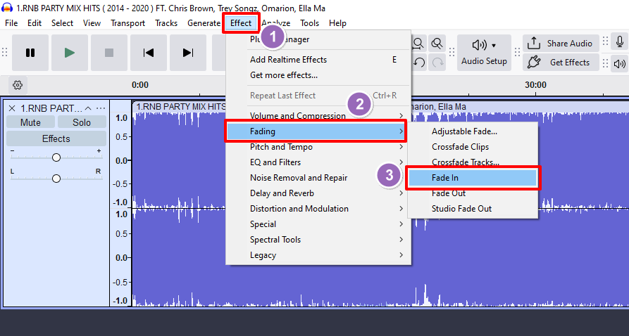The height and width of the screenshot is (336, 629).
Task: Click the clip title bar 1.RNB PARTY MIX HITS
Action: point(180,107)
